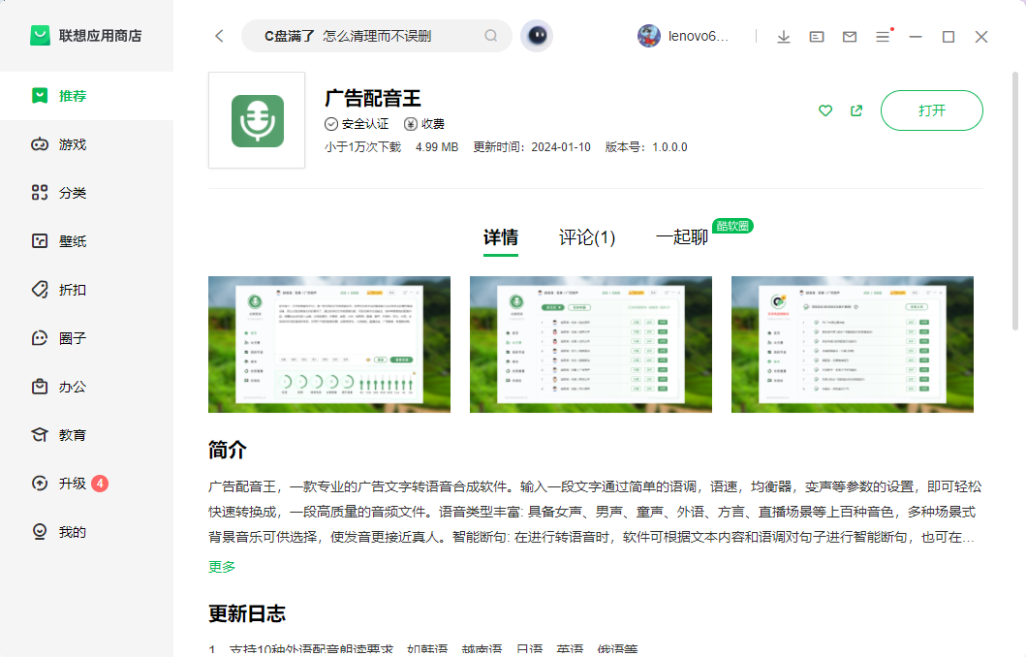This screenshot has width=1026, height=657.
Task: Click the user avatar picture
Action: coord(648,36)
